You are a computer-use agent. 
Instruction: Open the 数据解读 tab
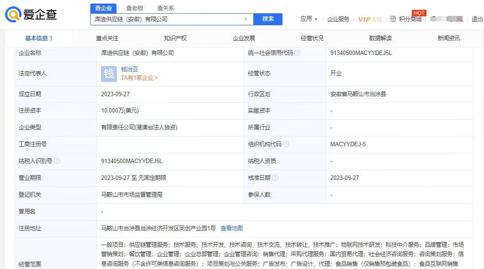pyautogui.click(x=380, y=38)
